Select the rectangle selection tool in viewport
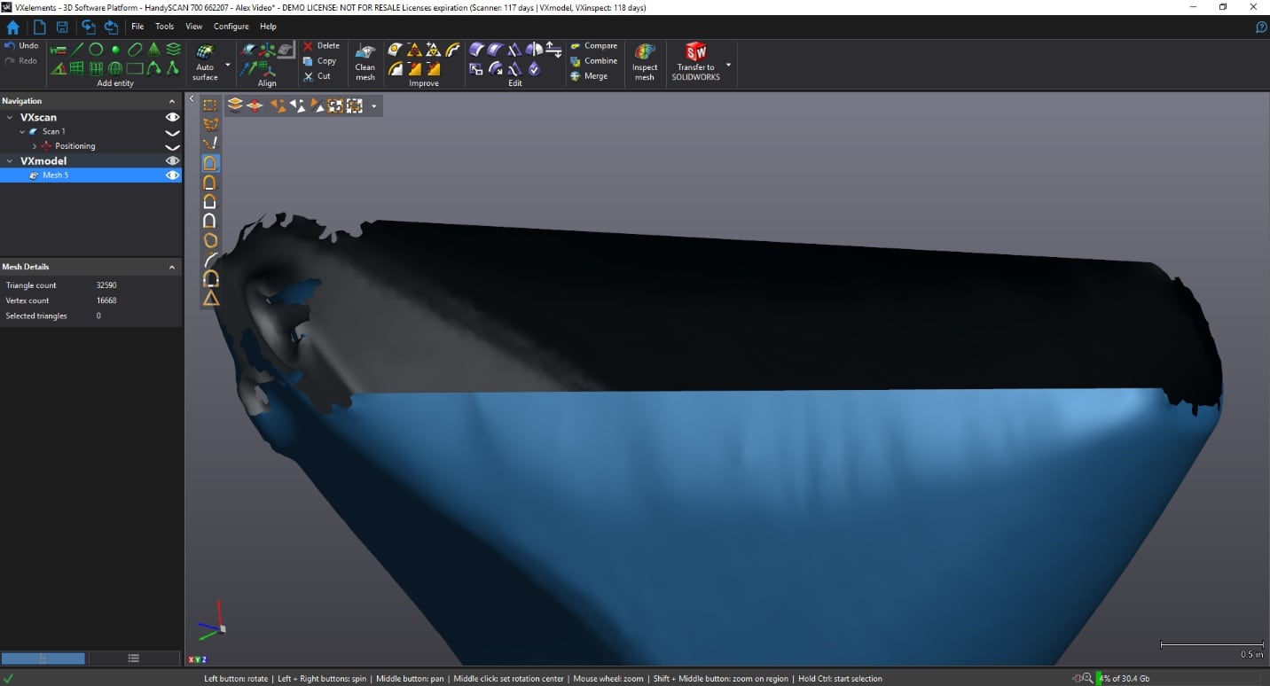The image size is (1270, 686). click(210, 105)
